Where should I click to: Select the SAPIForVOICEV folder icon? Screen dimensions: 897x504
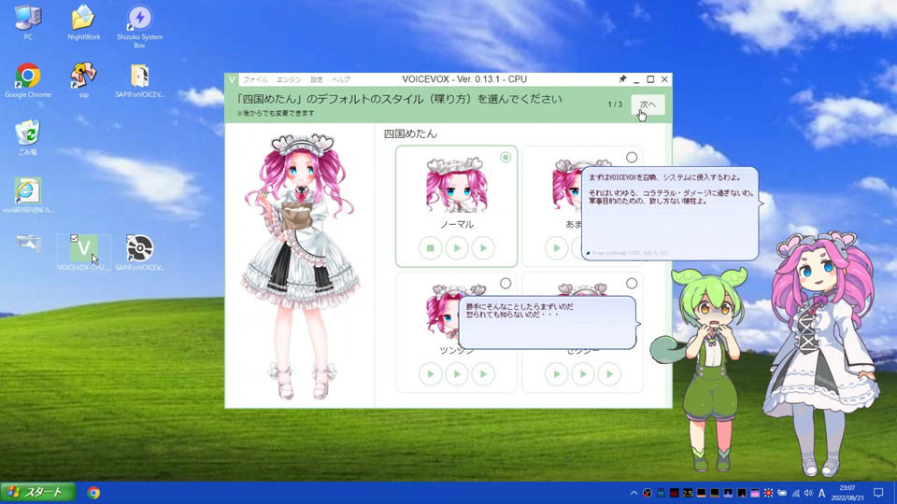pyautogui.click(x=139, y=80)
